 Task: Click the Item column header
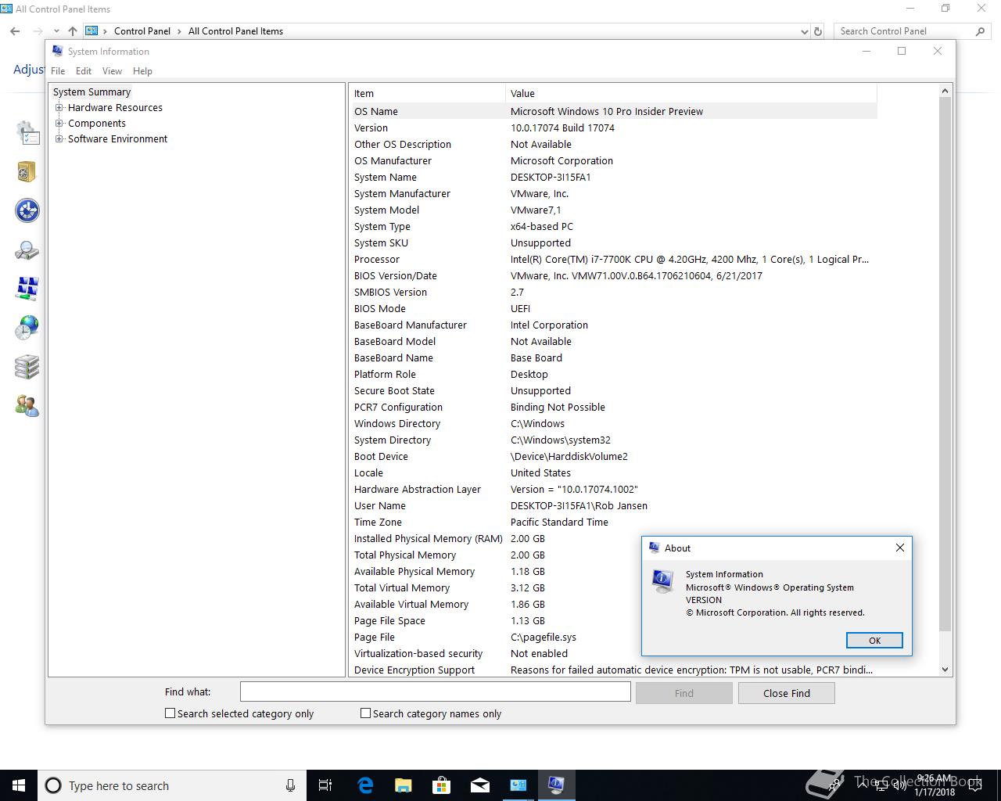tap(427, 93)
